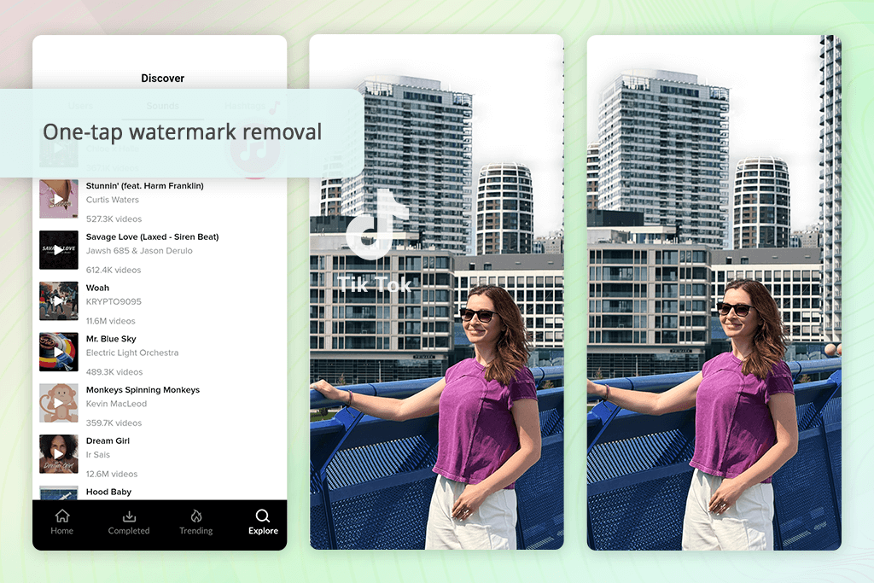Select the Explore tab in the bottom bar

263,522
